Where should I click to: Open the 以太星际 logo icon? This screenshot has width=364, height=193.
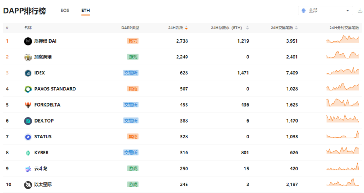28,185
